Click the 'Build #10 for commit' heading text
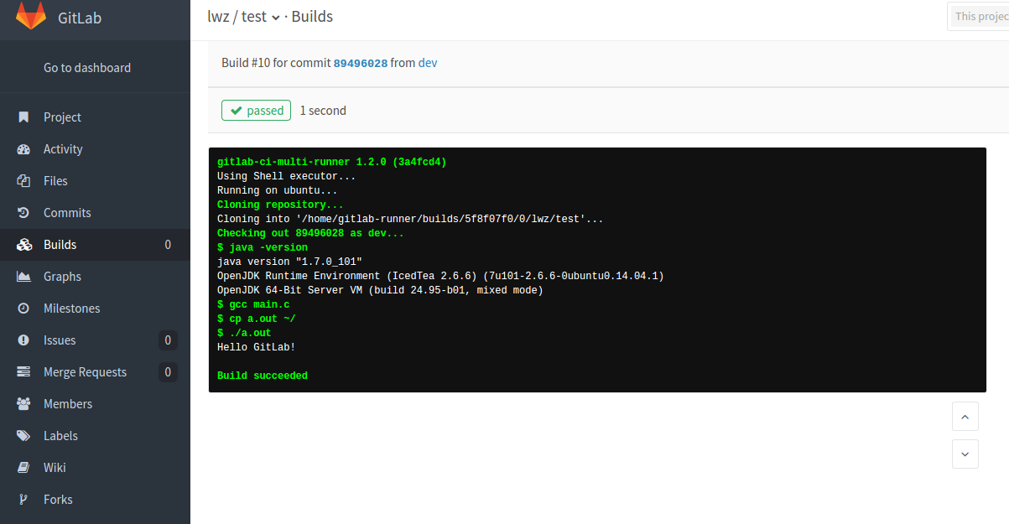Image resolution: width=1009 pixels, height=524 pixels. pyautogui.click(x=276, y=63)
